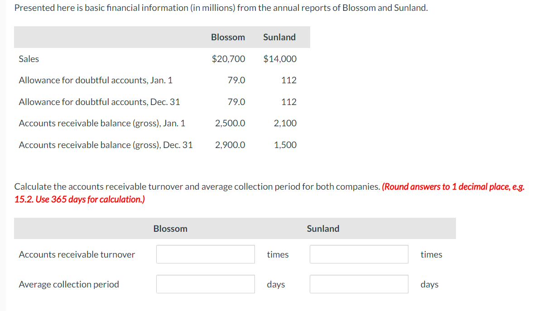This screenshot has width=547, height=311.
Task: Click the times label beside Blossom turnover field
Action: pyautogui.click(x=278, y=254)
